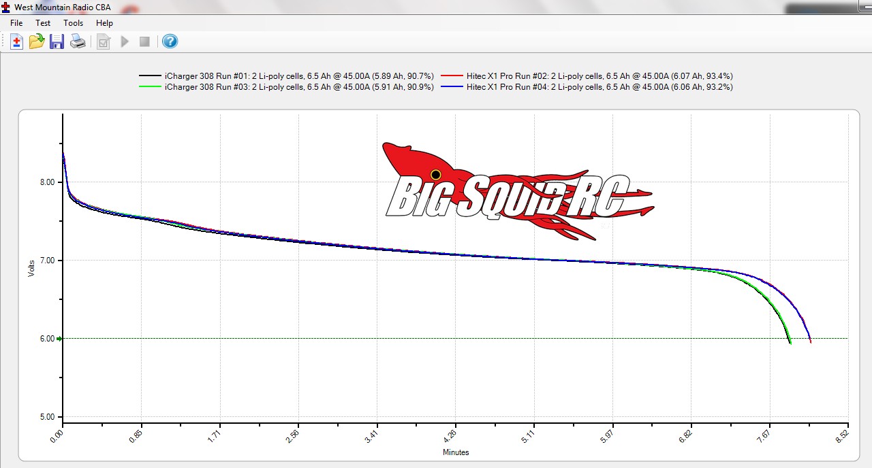Print the discharge graph
Image resolution: width=872 pixels, height=468 pixels.
point(78,41)
